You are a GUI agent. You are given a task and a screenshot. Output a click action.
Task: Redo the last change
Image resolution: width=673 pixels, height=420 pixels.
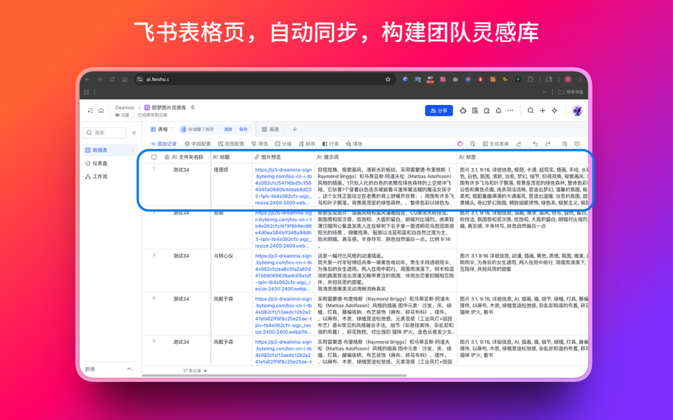pos(548,144)
